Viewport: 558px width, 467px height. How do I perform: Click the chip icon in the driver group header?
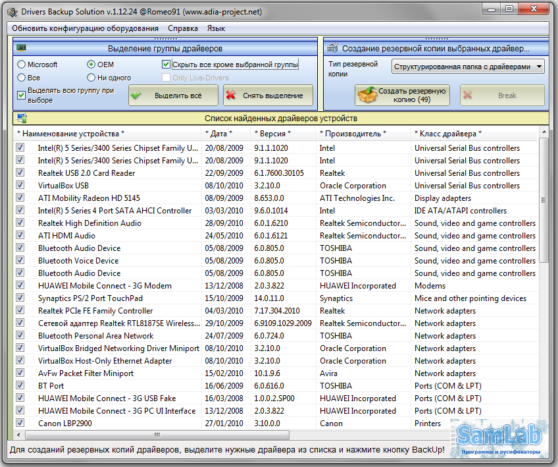[21, 47]
